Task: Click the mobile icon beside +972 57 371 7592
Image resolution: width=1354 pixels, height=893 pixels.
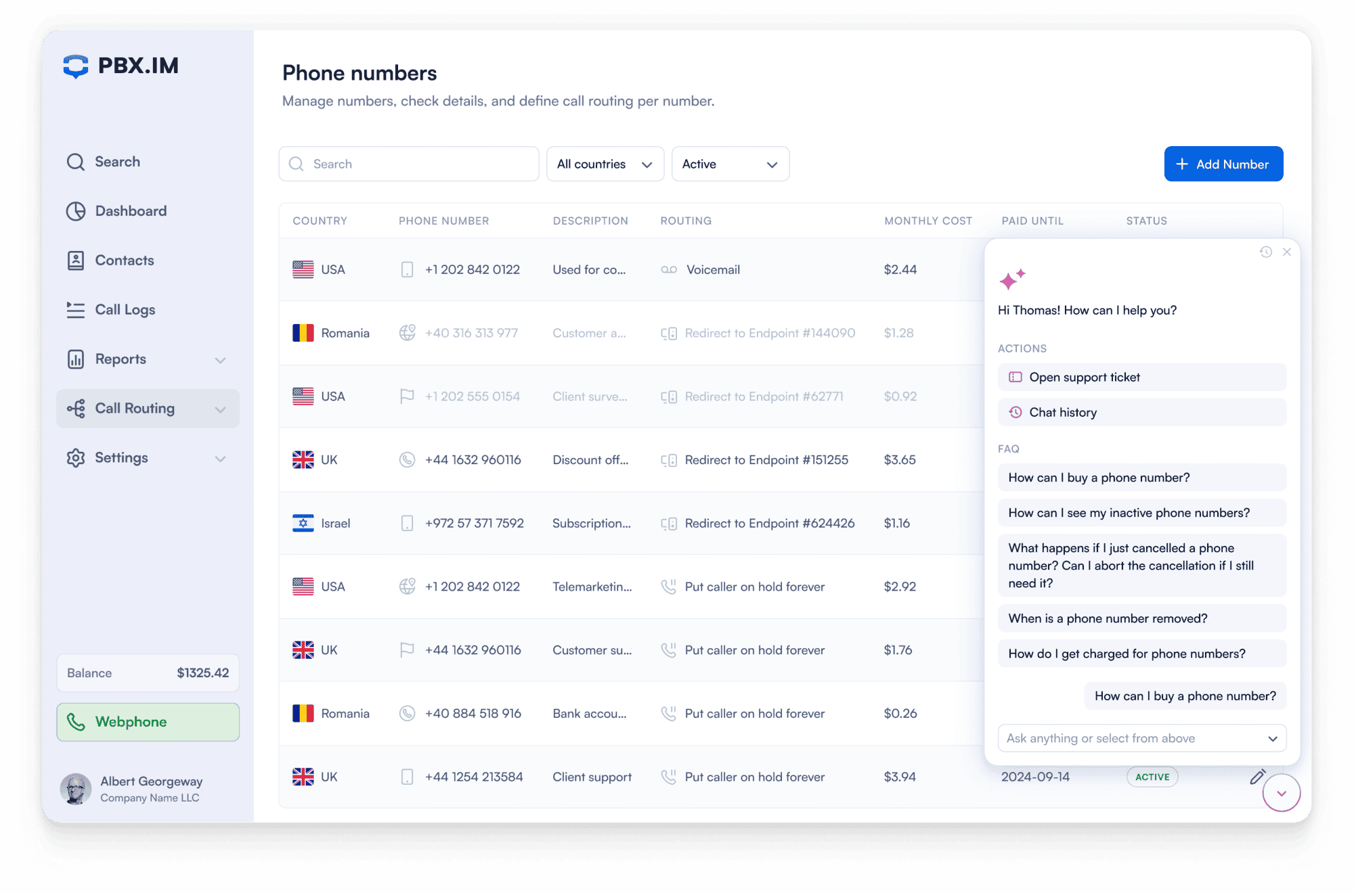Action: [407, 524]
